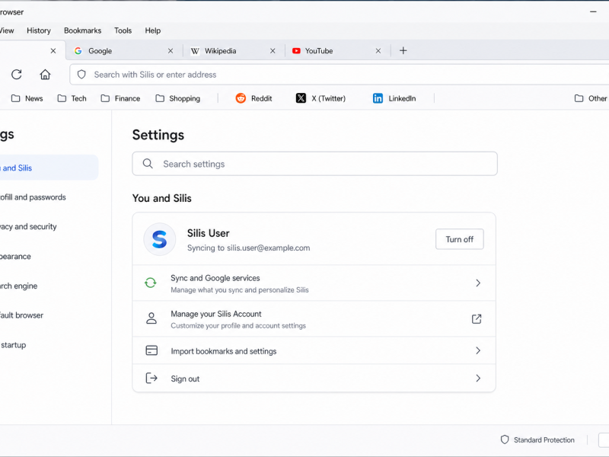Open the LinkedIn bookmark

pyautogui.click(x=394, y=98)
